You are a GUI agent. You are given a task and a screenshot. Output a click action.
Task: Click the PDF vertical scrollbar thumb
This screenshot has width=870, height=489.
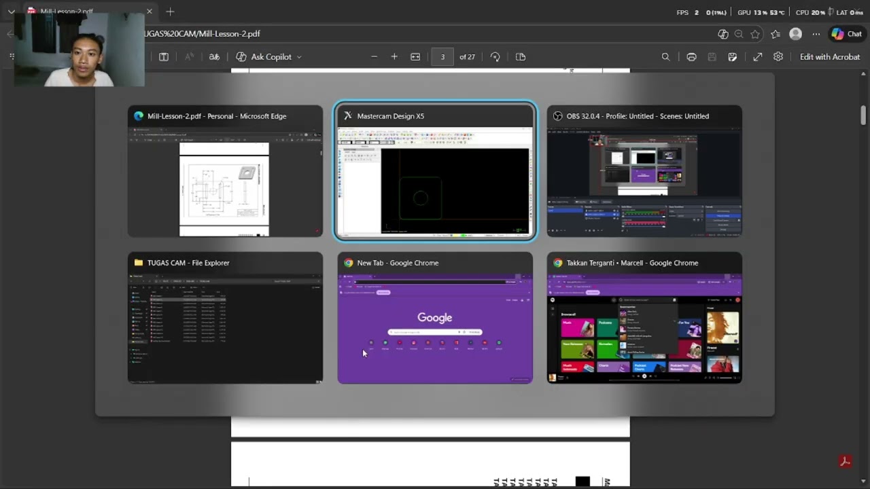(863, 115)
